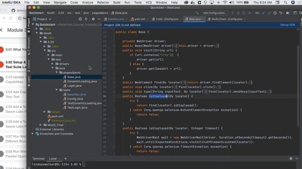Expand the target folder arrow

pos(44,112)
